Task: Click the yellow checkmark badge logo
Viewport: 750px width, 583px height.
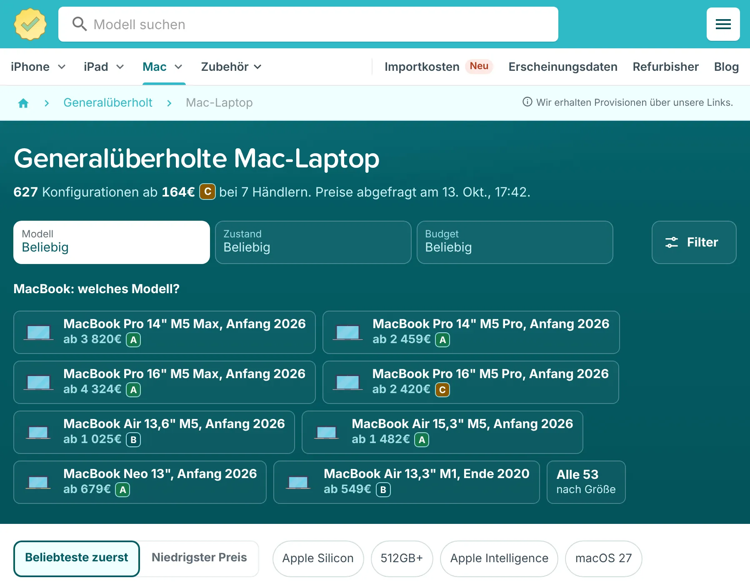Action: (x=30, y=24)
